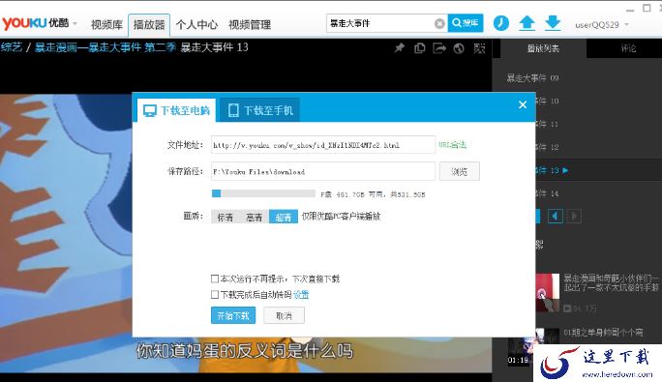Click the blue search button

click(466, 23)
